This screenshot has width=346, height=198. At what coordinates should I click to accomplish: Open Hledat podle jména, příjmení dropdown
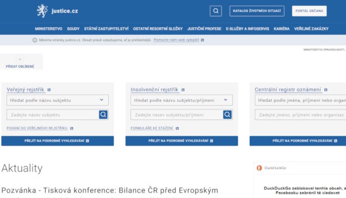[x=301, y=100]
